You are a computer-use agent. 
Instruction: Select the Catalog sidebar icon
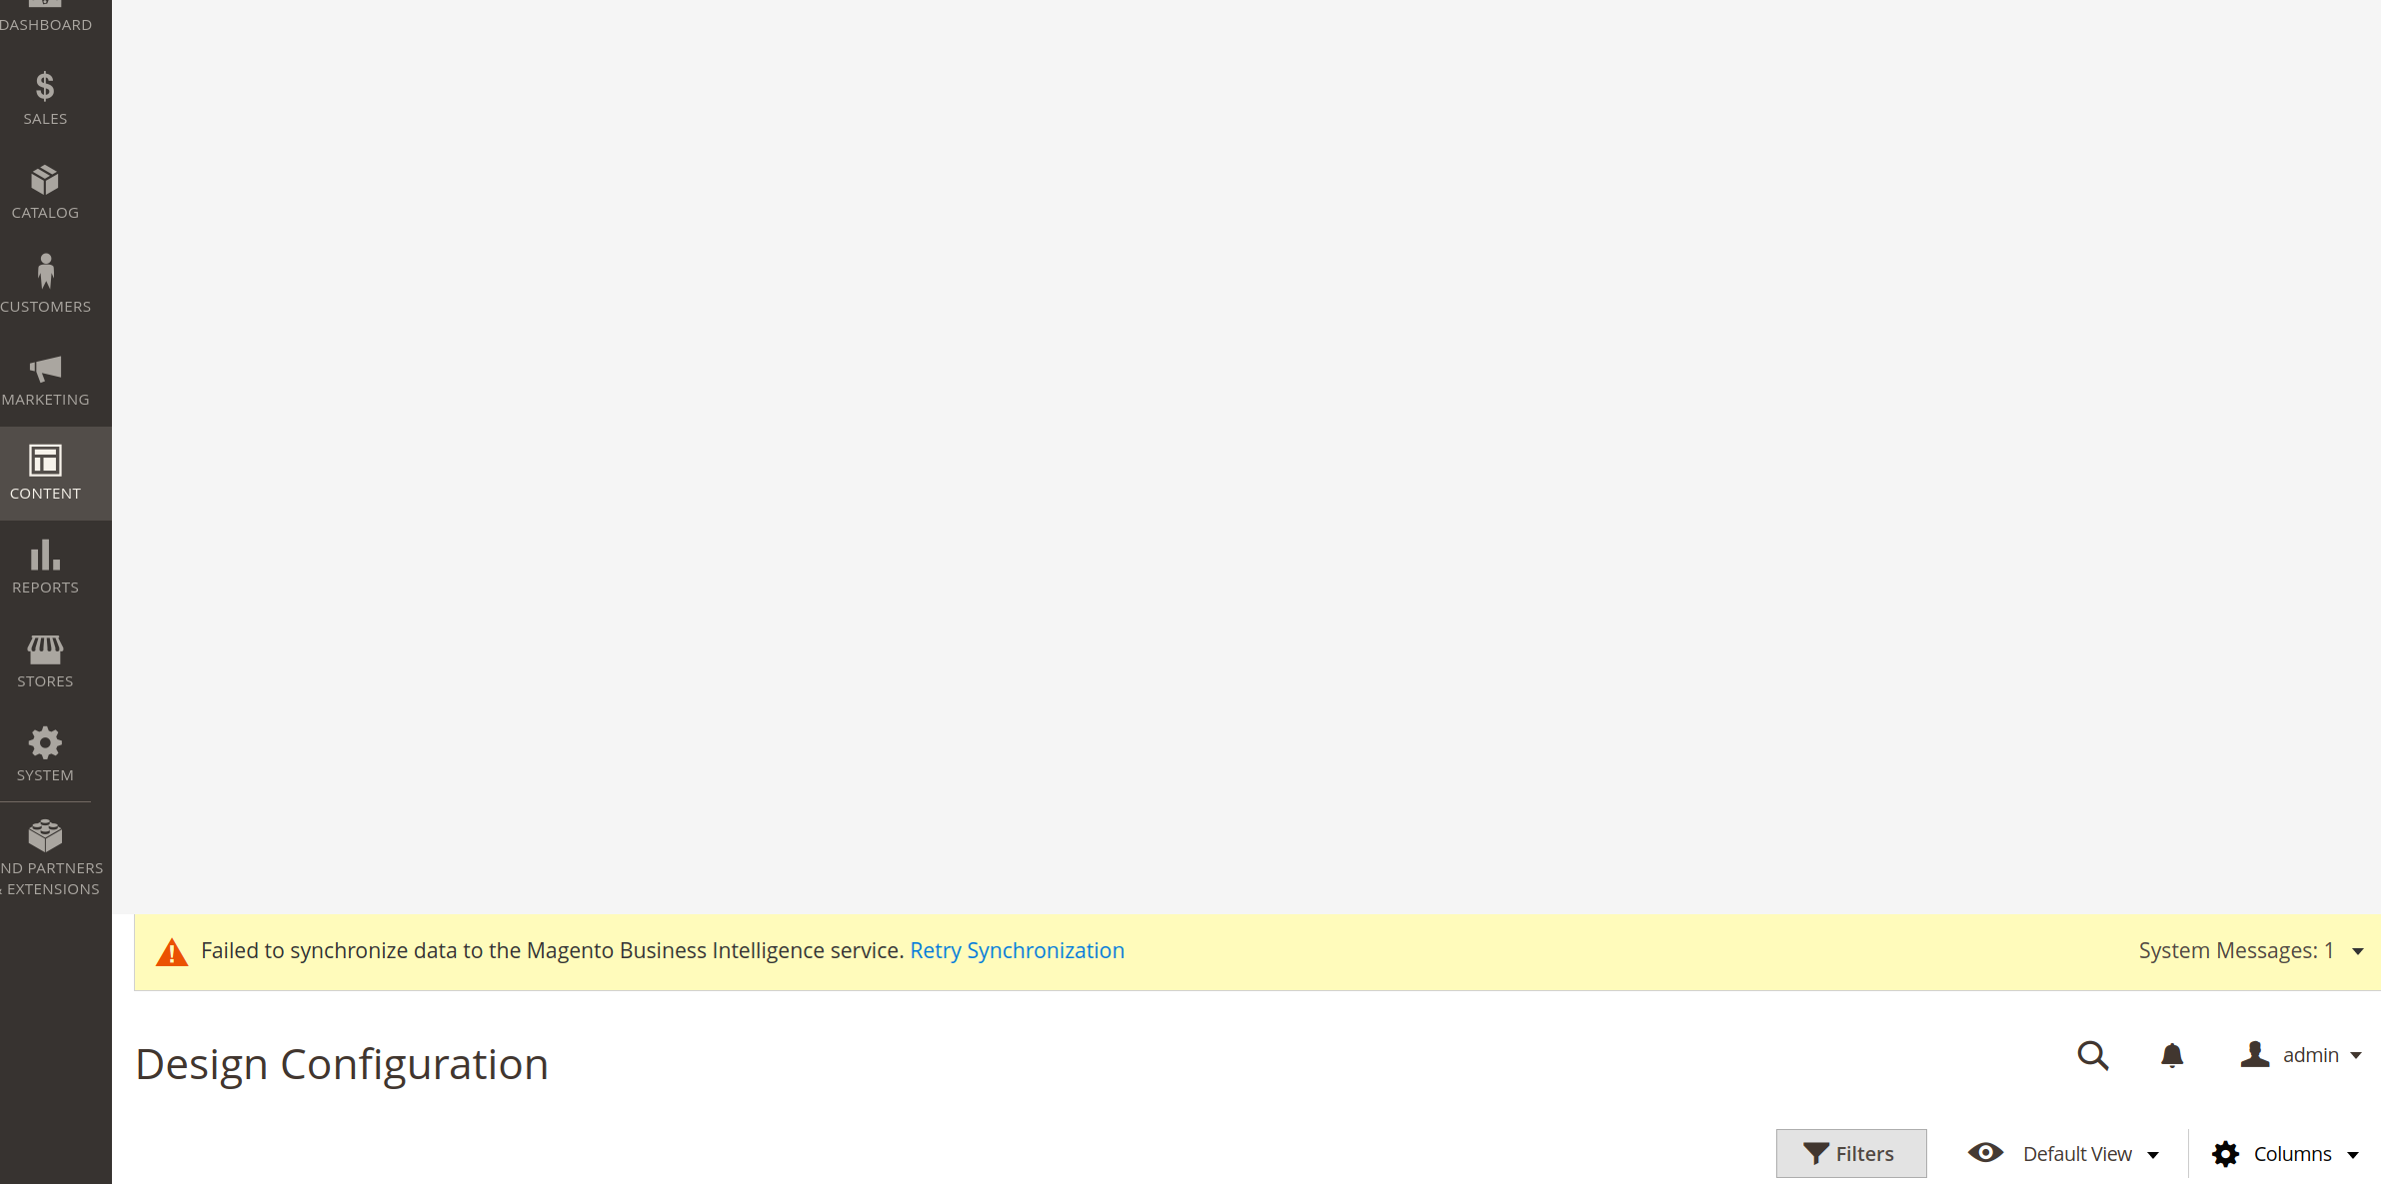[45, 190]
